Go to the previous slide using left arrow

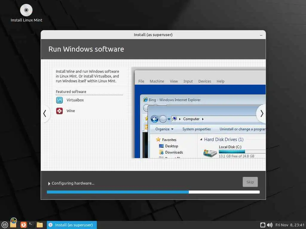point(45,113)
